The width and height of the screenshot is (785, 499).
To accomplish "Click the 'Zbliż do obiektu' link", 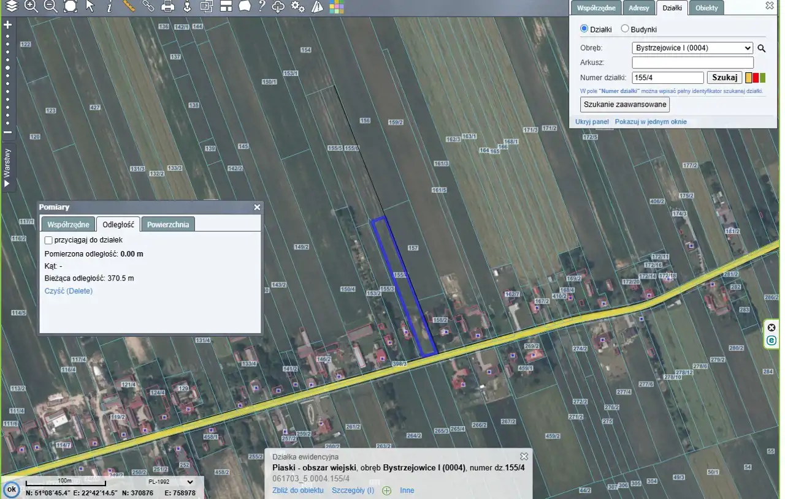I will [x=297, y=490].
